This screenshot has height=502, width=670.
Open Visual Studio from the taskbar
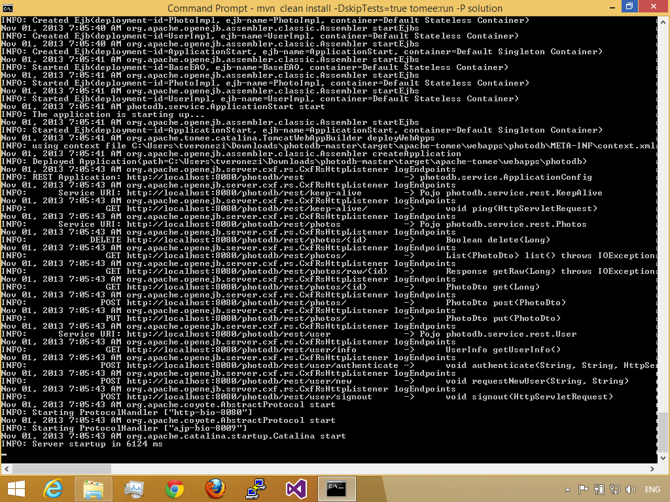(x=296, y=489)
